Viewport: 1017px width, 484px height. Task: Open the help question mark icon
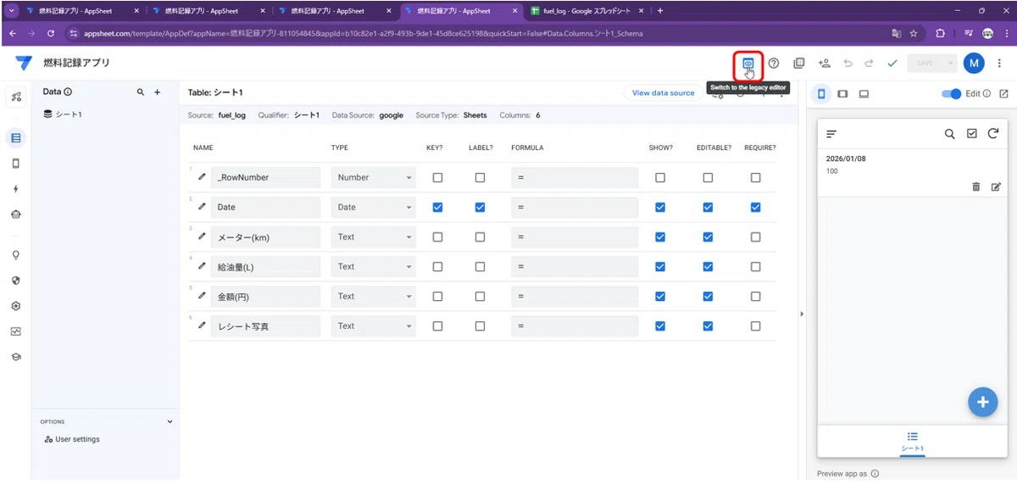(x=773, y=64)
